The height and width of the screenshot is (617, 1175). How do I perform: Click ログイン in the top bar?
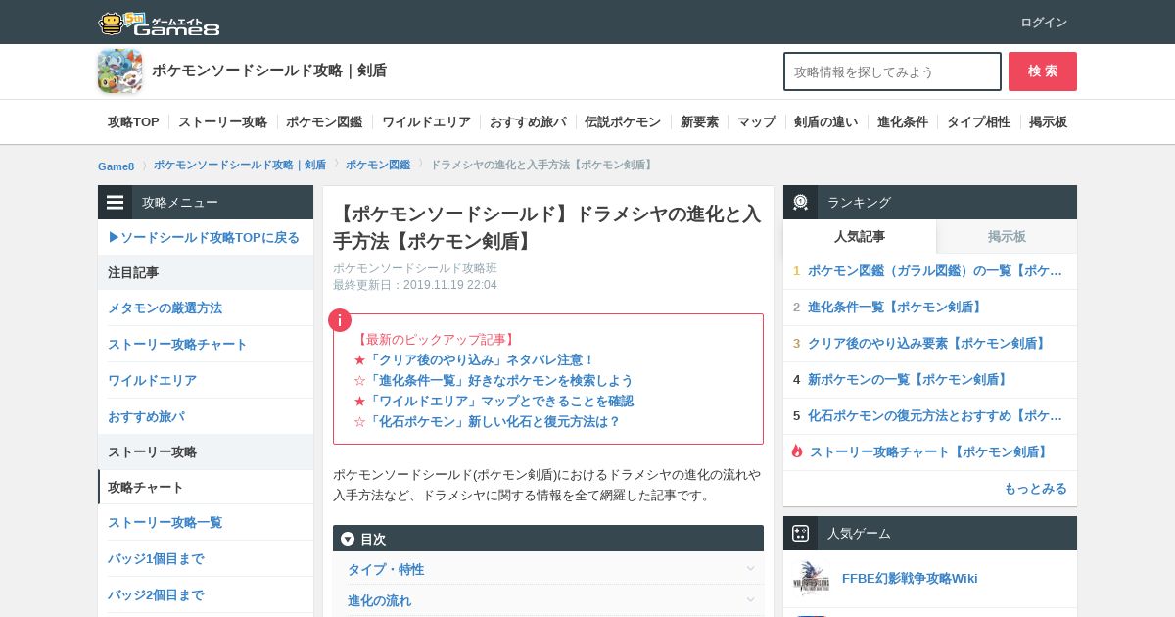(1044, 23)
